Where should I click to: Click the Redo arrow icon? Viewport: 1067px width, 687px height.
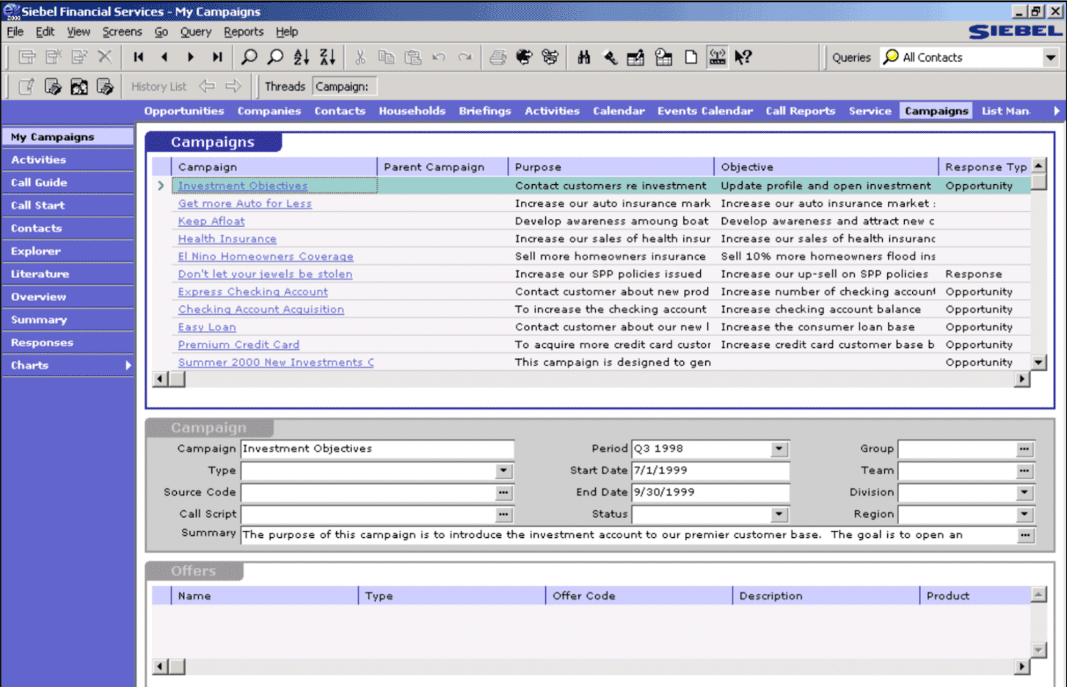tap(465, 57)
